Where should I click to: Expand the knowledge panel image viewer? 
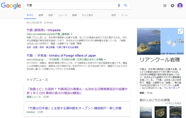pos(180,31)
